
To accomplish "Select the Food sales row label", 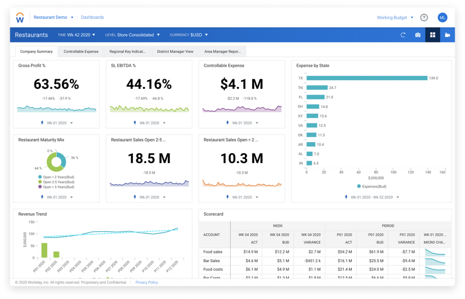I will 213,252.
